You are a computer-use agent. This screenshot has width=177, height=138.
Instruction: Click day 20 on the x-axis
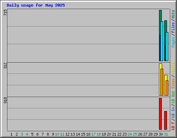(x=109, y=134)
